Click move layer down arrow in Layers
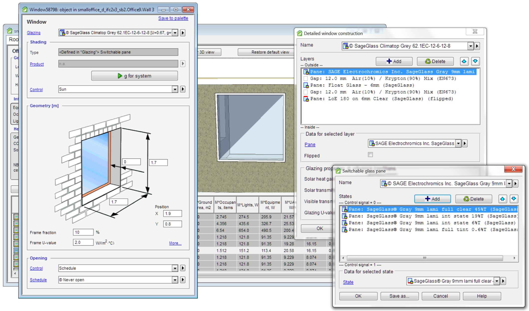529x311 pixels. click(x=475, y=61)
